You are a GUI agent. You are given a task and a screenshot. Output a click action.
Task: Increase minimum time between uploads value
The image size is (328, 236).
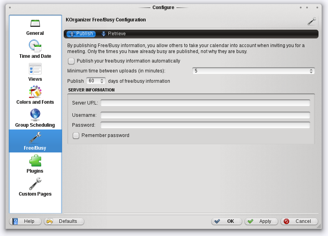pyautogui.click(x=311, y=70)
